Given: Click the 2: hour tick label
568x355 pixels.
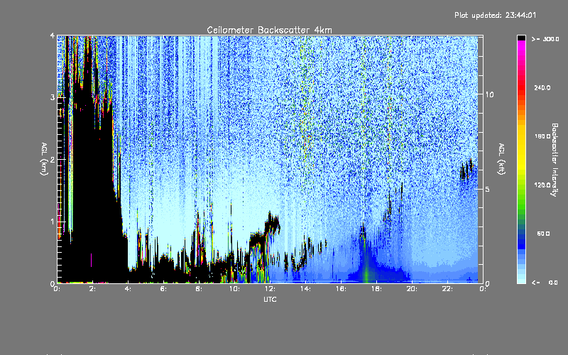Looking at the screenshot, I should [x=92, y=289].
